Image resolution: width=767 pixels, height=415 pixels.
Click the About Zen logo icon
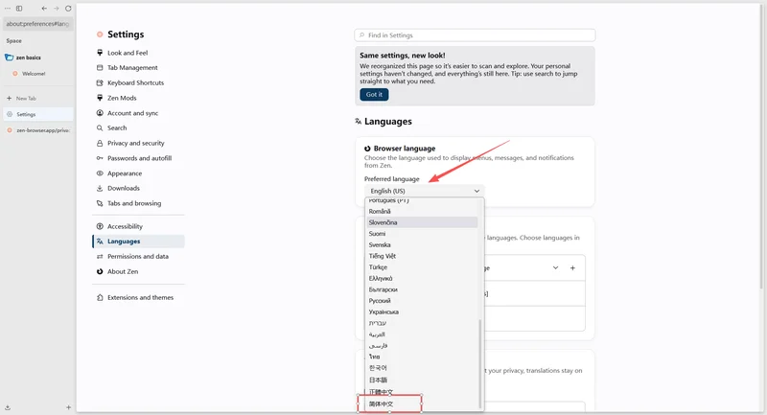100,272
